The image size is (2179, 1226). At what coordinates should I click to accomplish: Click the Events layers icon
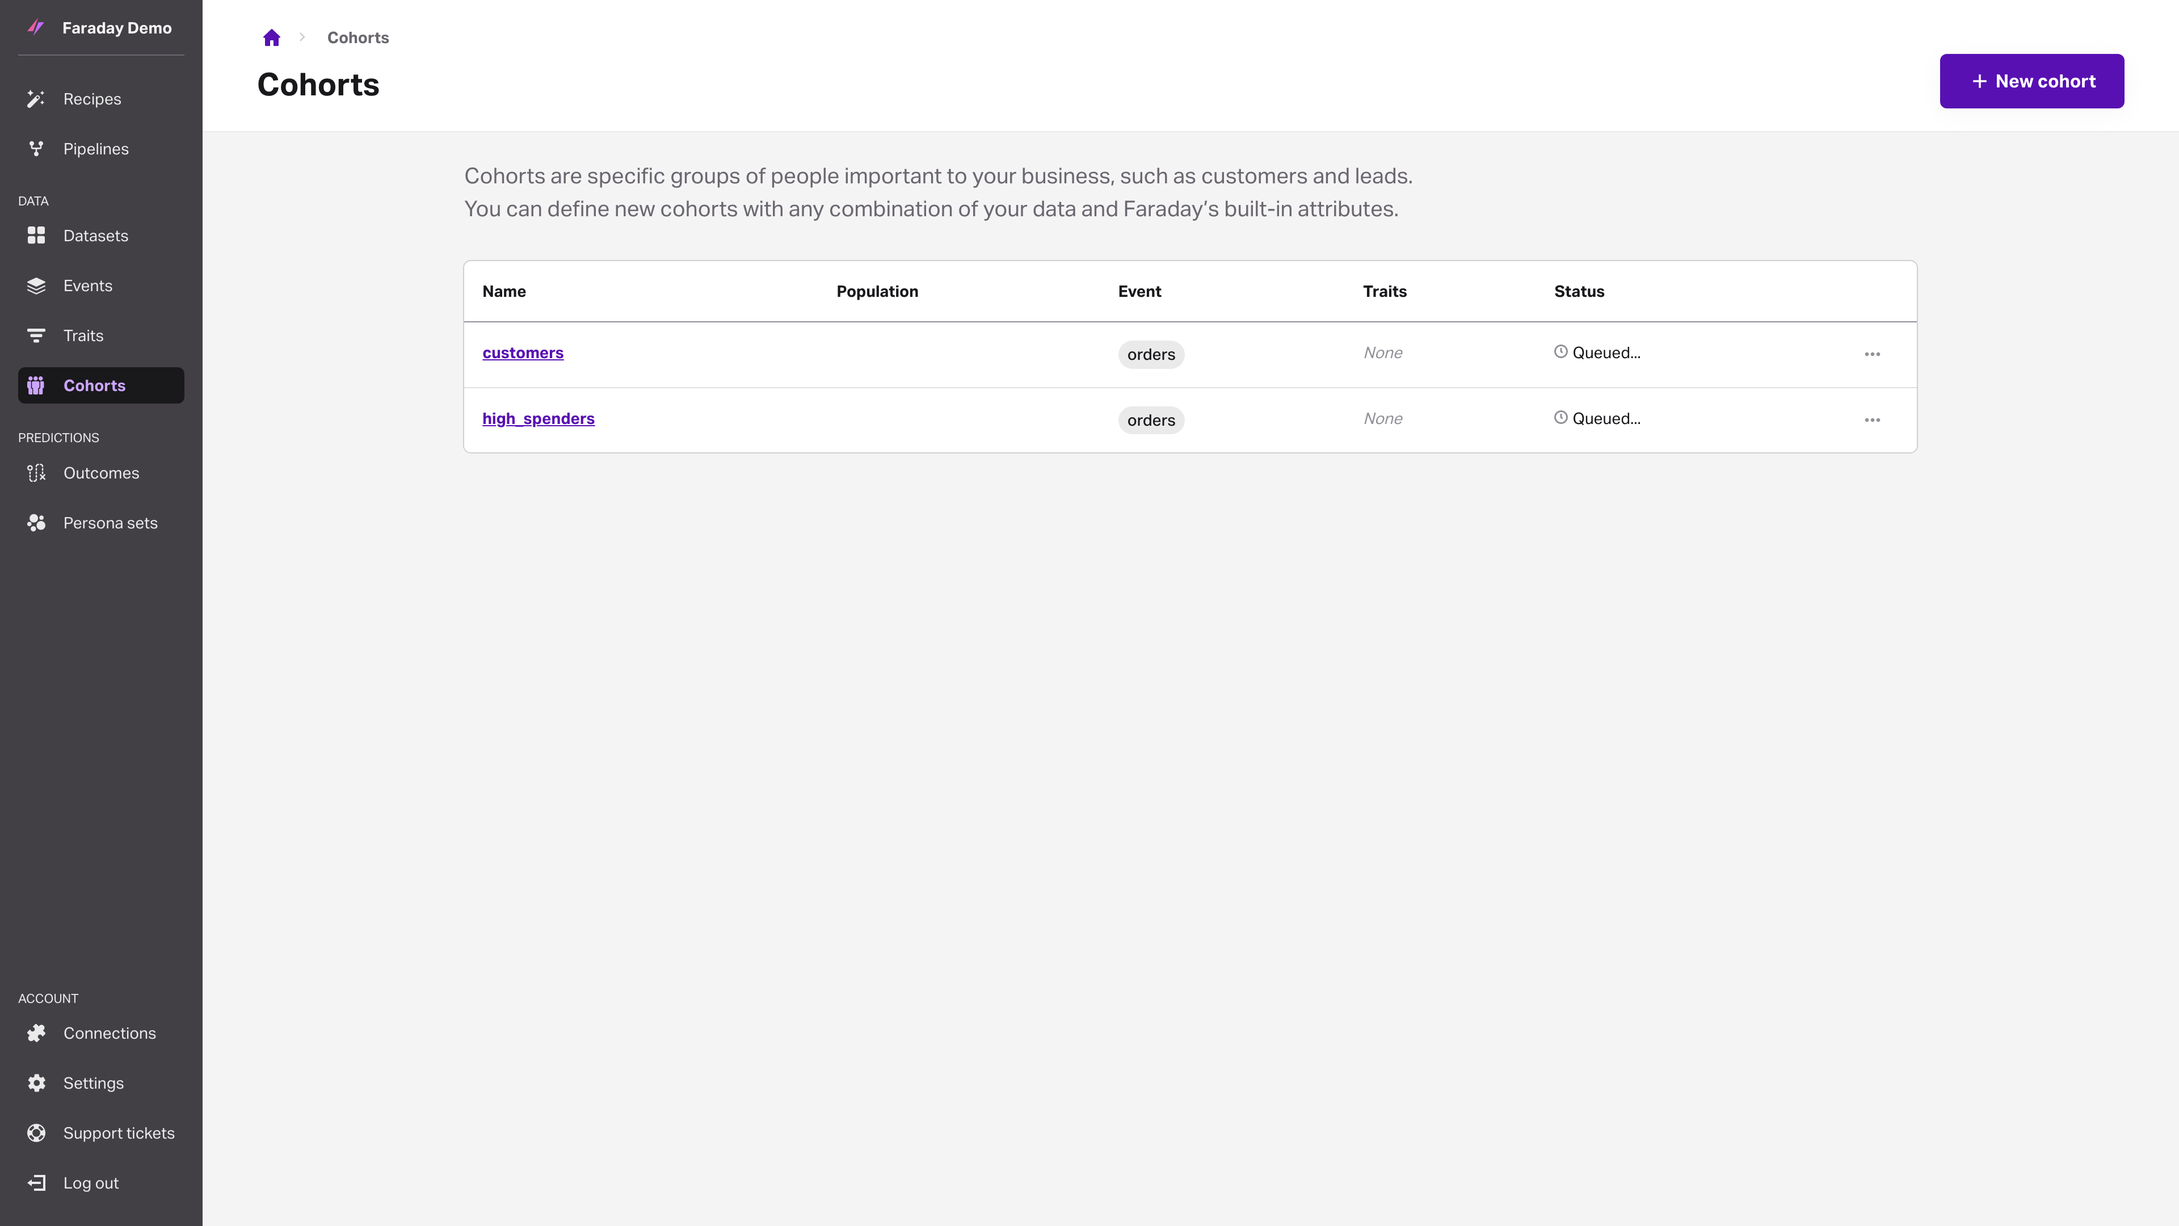pyautogui.click(x=36, y=286)
